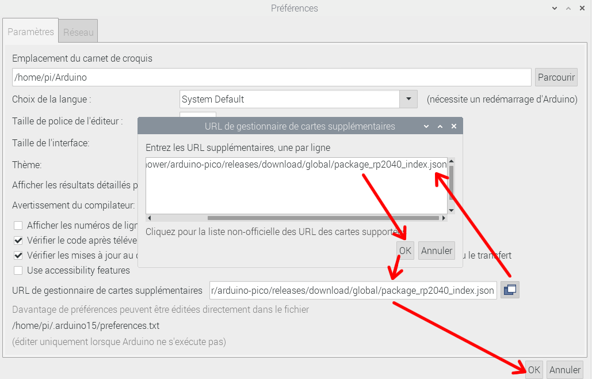Image resolution: width=592 pixels, height=379 pixels.
Task: Click the 'éditer uniquement lorsque Arduino ne s'exécute pas' note
Action: click(x=119, y=342)
